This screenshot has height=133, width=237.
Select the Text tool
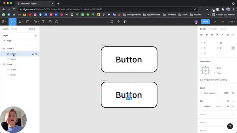click(43, 22)
